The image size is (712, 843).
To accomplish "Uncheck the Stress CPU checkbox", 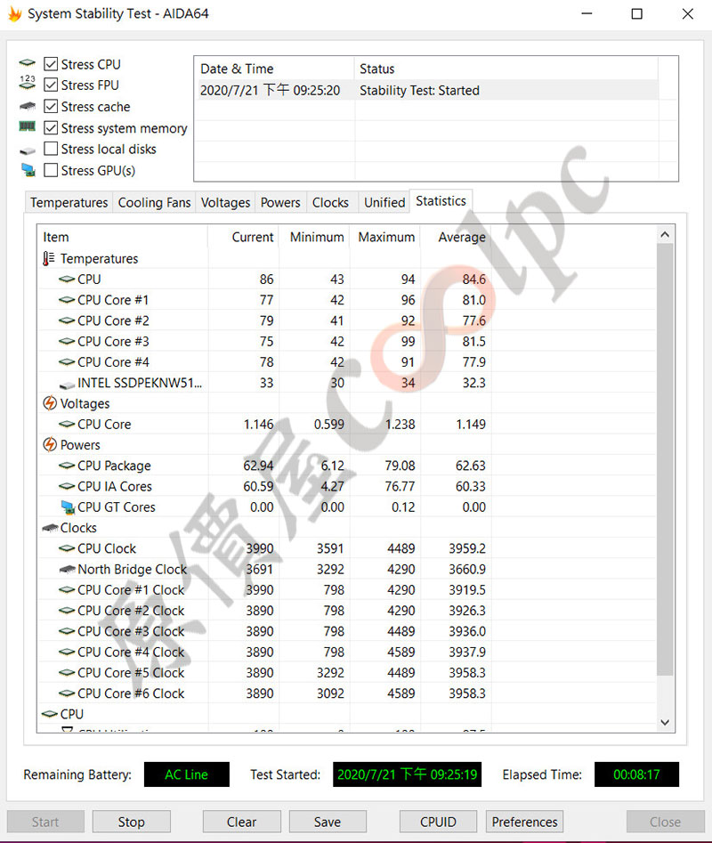I will tap(51, 64).
